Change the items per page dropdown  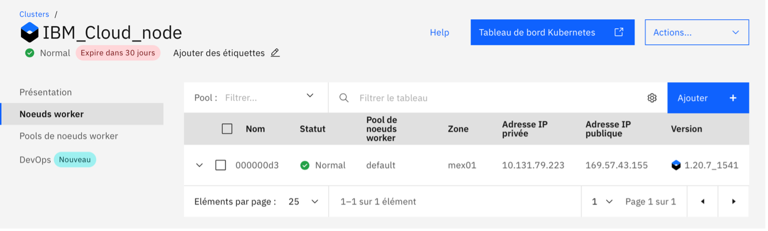pos(304,202)
